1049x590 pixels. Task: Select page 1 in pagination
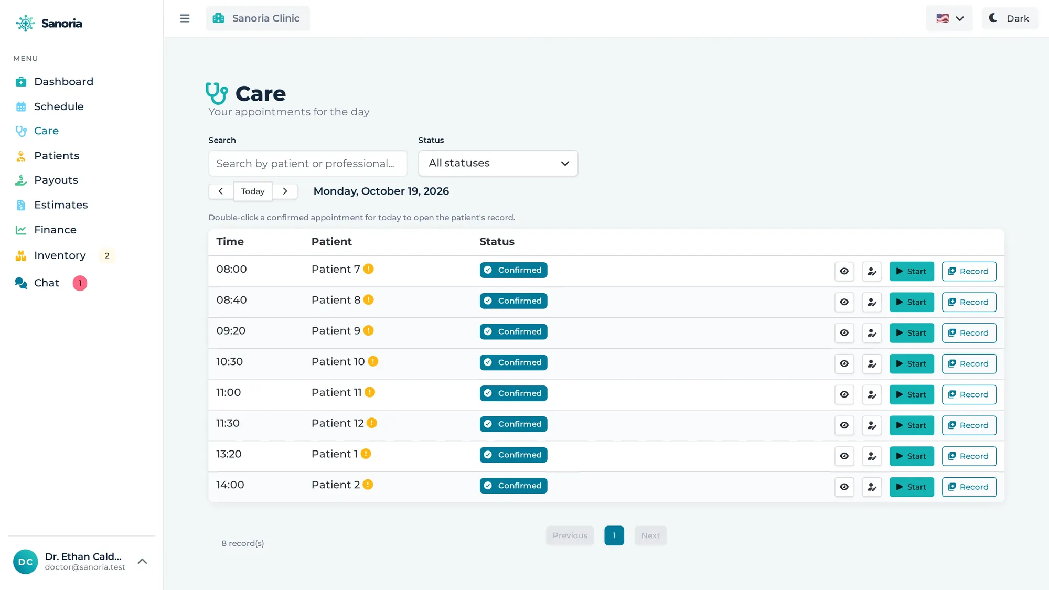(x=614, y=535)
